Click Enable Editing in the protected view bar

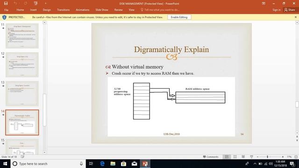pyautogui.click(x=179, y=17)
